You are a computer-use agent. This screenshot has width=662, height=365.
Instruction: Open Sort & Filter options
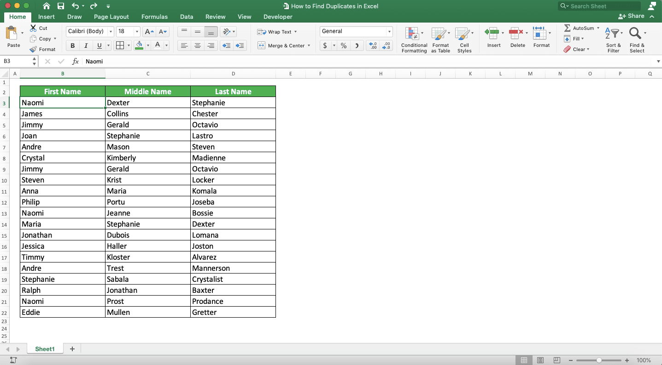click(x=613, y=39)
